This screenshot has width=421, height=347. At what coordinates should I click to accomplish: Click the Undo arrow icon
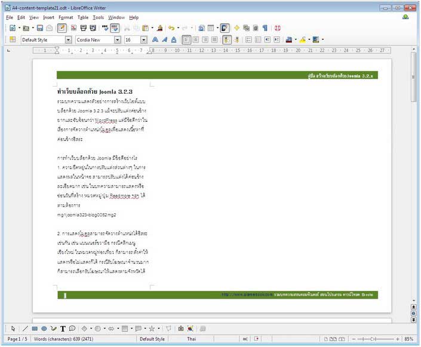pos(171,28)
